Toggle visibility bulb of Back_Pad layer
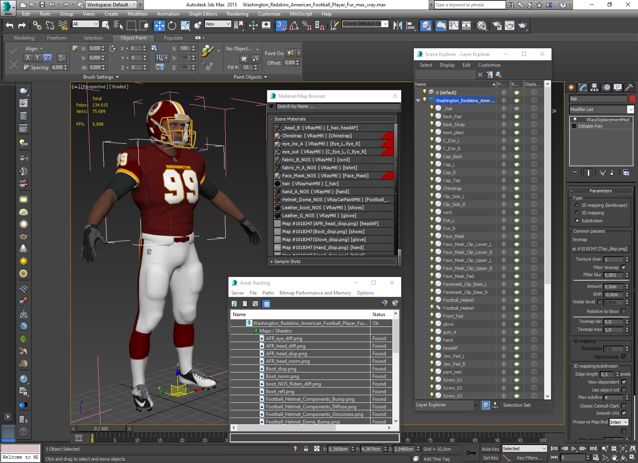Screen dimensions: 638x463 tap(431, 116)
